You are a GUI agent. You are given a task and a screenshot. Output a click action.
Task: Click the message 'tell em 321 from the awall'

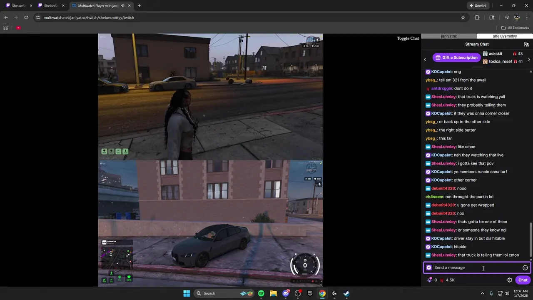point(463,80)
